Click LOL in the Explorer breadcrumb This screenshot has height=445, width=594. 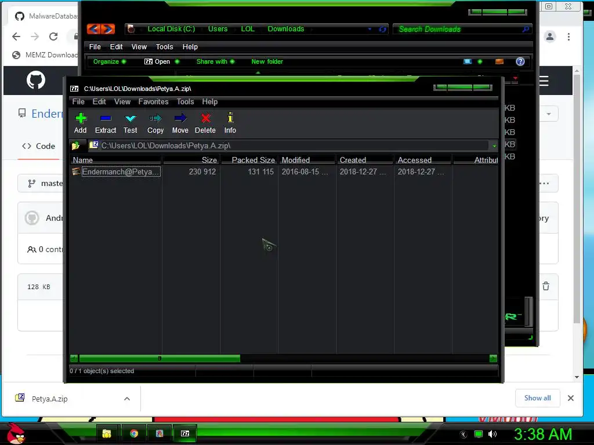click(x=248, y=29)
